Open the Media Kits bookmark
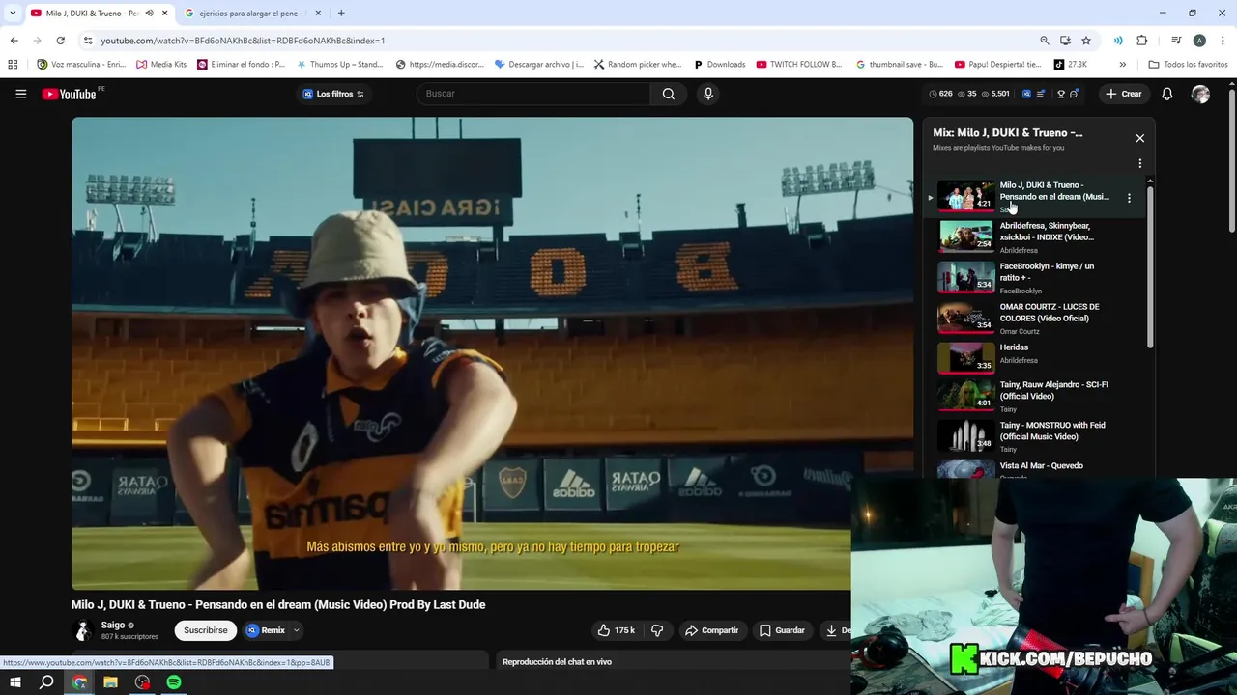The image size is (1237, 695). coord(161,65)
